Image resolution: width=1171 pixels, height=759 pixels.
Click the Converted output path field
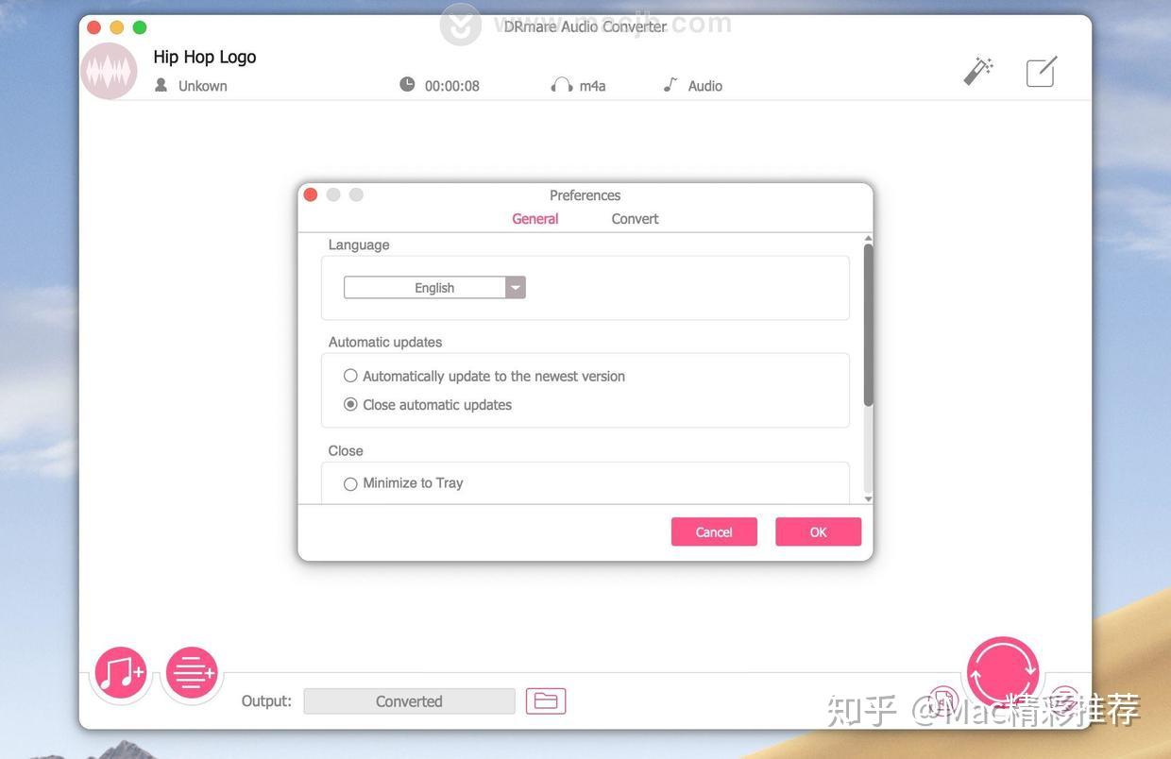tap(409, 700)
